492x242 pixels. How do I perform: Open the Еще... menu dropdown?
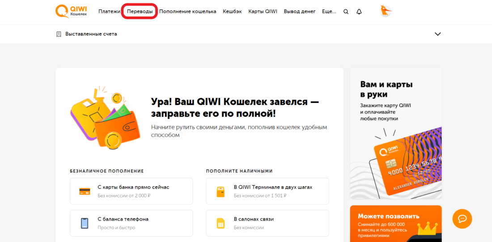click(329, 12)
